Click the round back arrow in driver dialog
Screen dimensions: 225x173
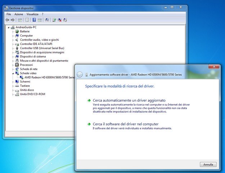(x=80, y=74)
